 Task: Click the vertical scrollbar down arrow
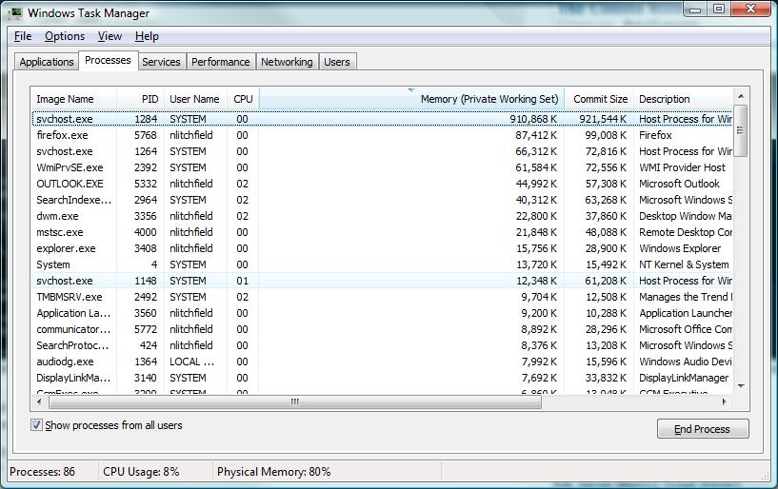(741, 387)
